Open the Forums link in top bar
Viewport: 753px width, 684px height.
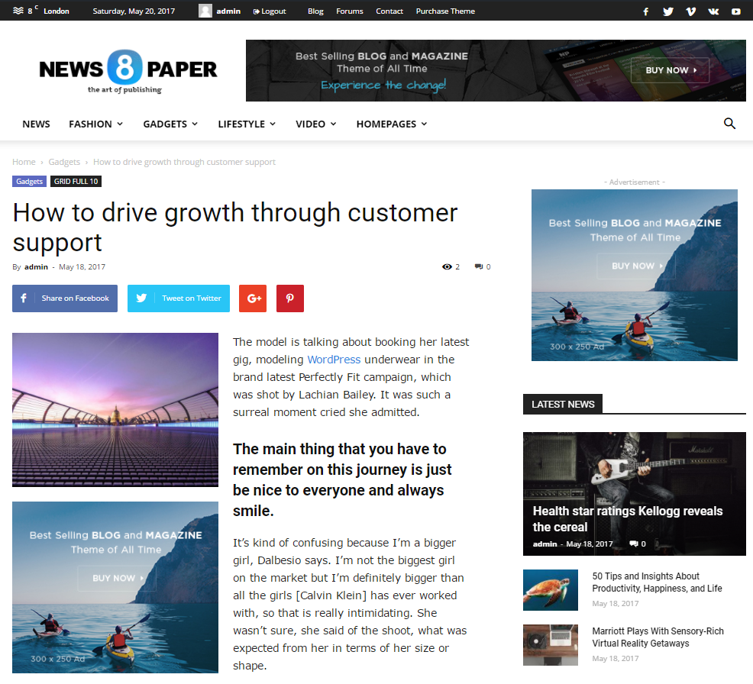[x=350, y=11]
